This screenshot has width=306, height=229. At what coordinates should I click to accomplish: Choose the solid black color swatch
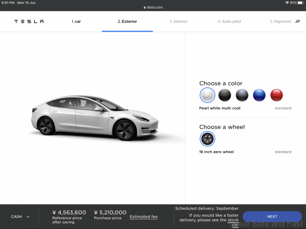[224, 95]
